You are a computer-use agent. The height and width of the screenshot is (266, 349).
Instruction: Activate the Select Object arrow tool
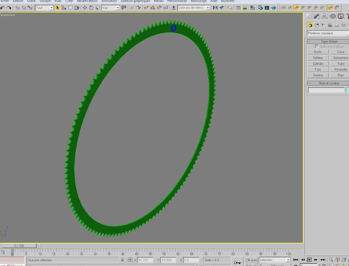click(58, 8)
